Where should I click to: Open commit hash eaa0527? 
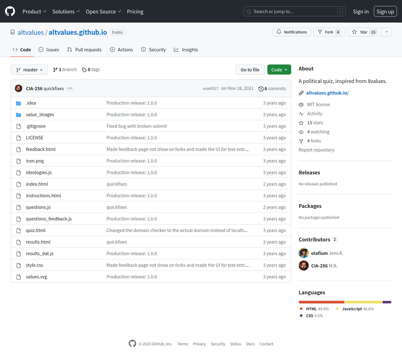pyautogui.click(x=211, y=89)
